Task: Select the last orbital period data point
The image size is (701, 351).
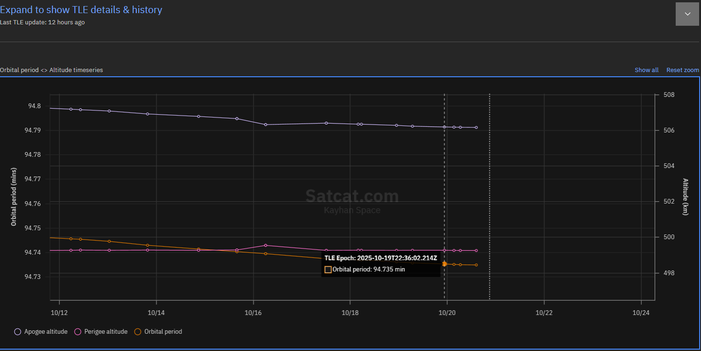Action: (x=477, y=265)
